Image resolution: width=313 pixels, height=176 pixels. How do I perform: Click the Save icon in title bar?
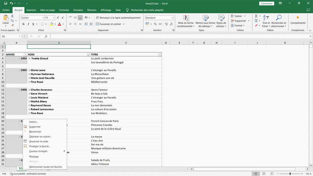(x=6, y=3)
